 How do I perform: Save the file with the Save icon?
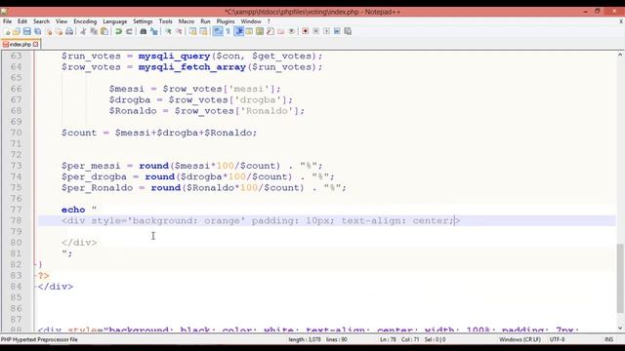[26, 31]
